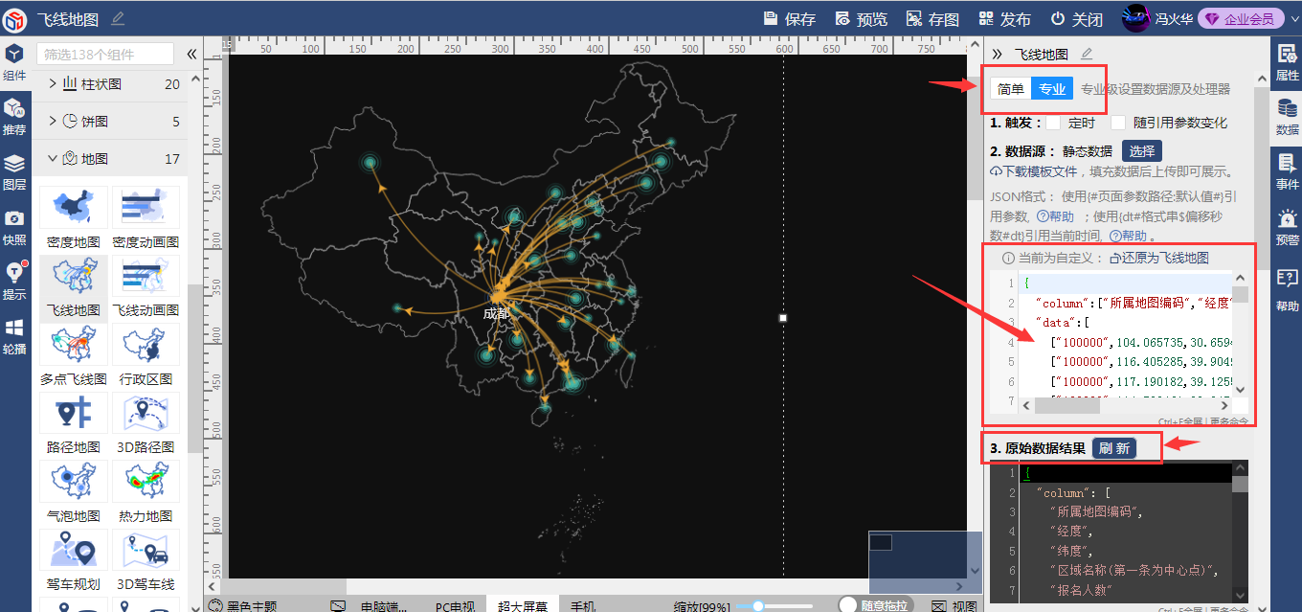Select 密度地图 component

(74, 218)
